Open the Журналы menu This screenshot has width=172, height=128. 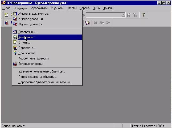coord(57,8)
